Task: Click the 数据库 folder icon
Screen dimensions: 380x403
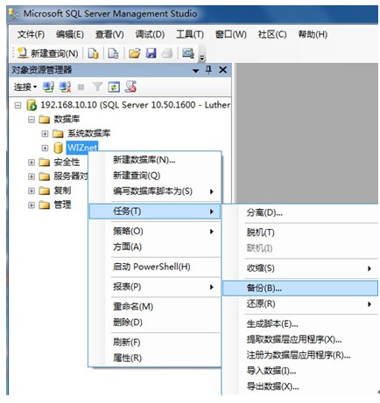Action: click(45, 120)
